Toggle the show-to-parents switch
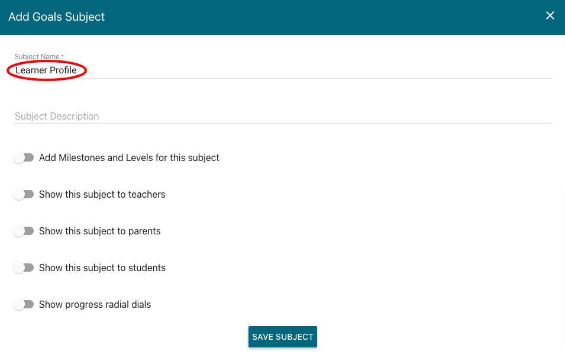565x364 pixels. coord(24,231)
